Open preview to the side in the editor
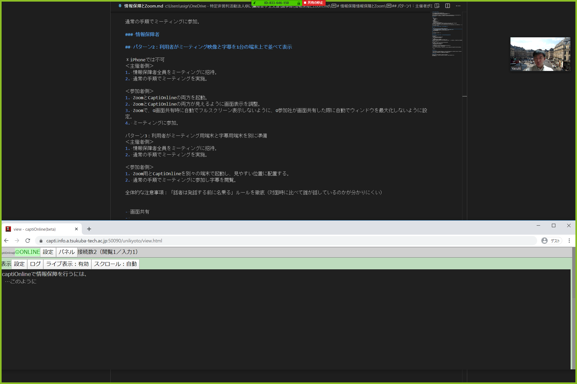577x384 pixels. [437, 6]
